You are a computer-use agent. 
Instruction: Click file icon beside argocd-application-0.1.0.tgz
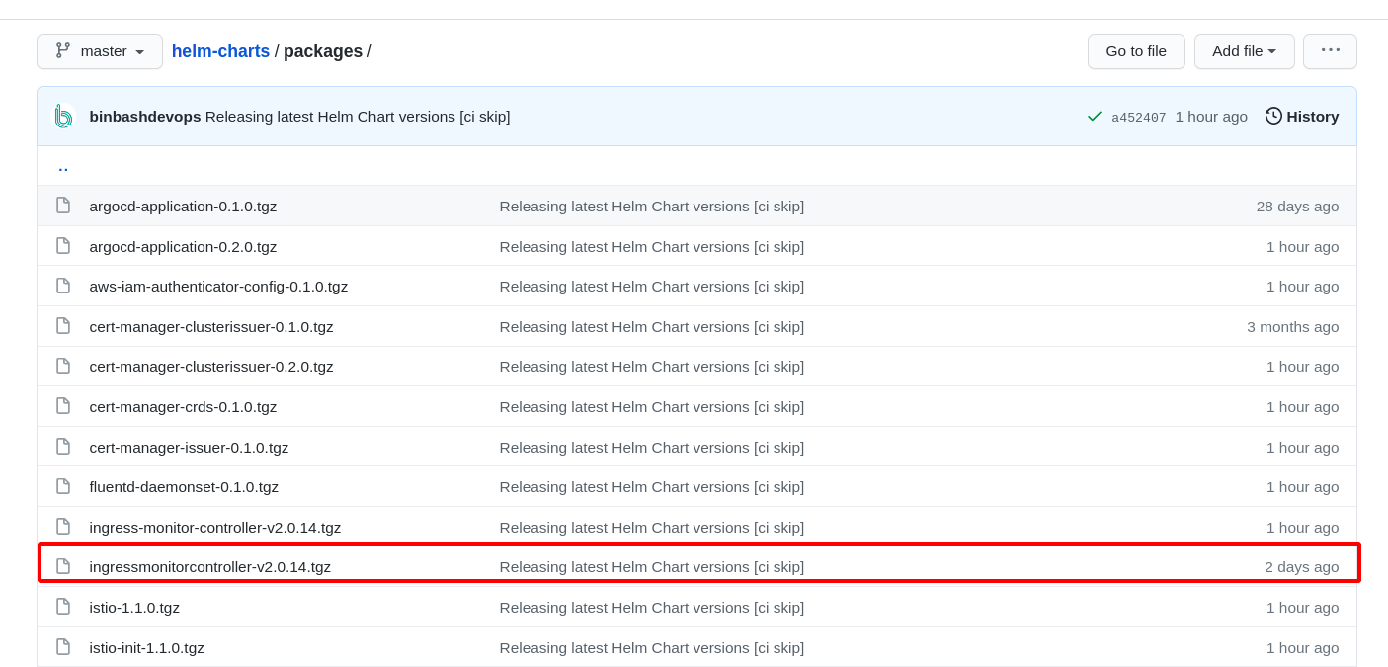[63, 206]
